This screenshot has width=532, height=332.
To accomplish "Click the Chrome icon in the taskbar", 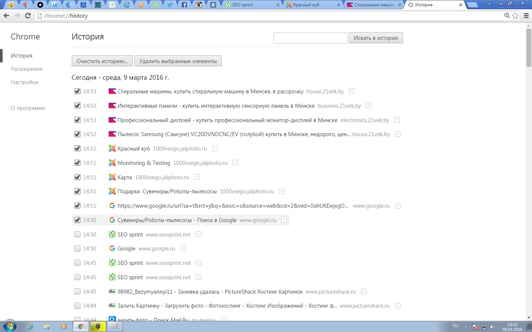I will tap(81, 326).
